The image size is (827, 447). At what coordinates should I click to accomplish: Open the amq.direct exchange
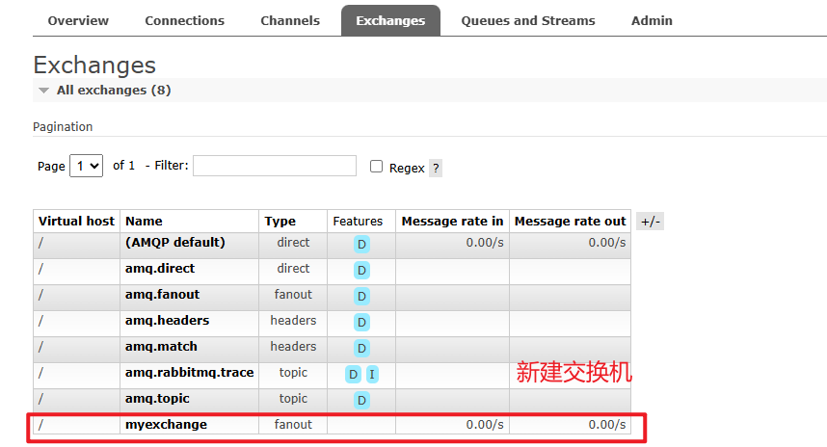pos(160,269)
